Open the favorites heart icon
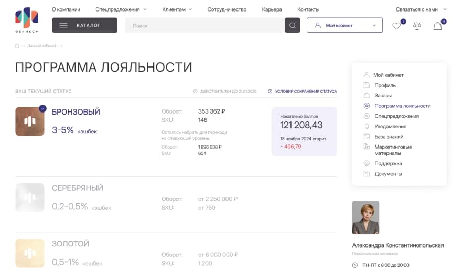Screen dimensions: 463x269 396,26
